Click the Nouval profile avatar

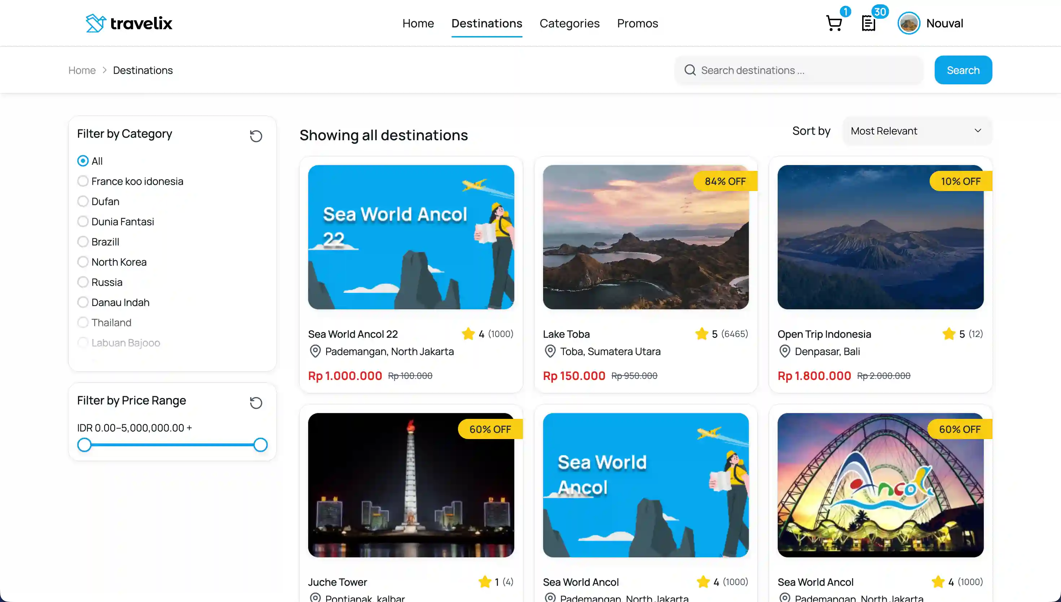pyautogui.click(x=909, y=23)
